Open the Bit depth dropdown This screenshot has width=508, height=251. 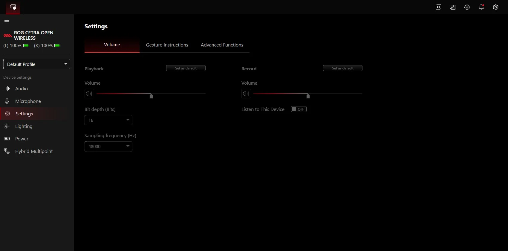coord(108,120)
